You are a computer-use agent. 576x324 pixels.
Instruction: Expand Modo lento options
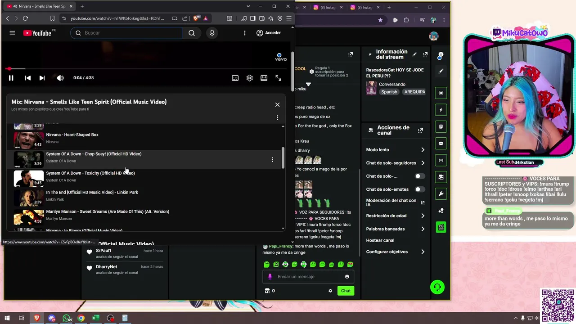(423, 150)
